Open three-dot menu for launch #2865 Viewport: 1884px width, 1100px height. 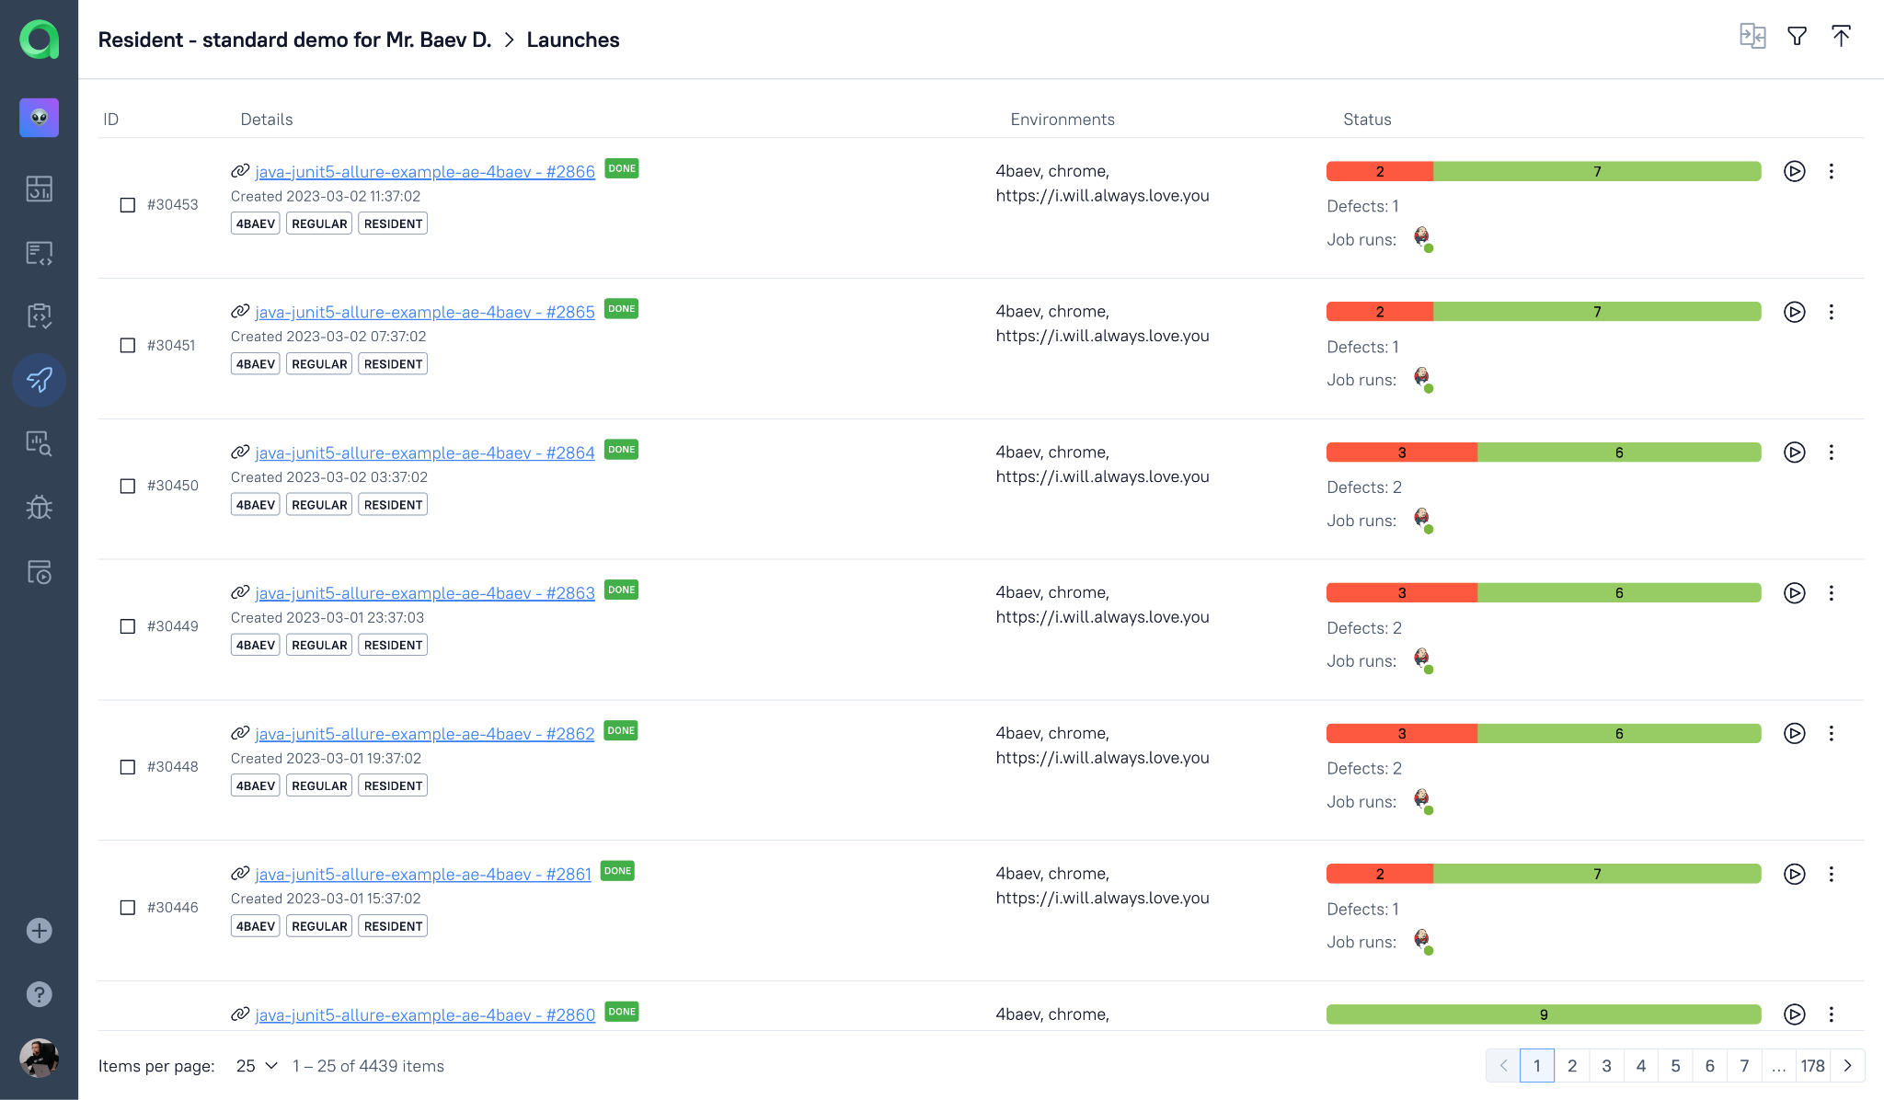1831,312
